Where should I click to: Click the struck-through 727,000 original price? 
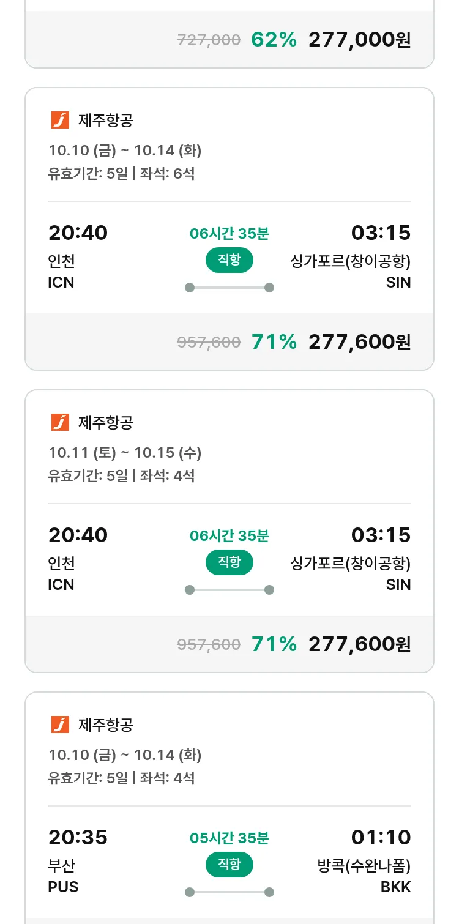[x=209, y=40]
